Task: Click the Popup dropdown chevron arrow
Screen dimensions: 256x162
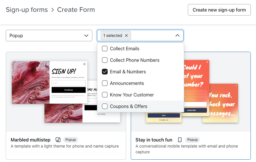Action: (86, 36)
